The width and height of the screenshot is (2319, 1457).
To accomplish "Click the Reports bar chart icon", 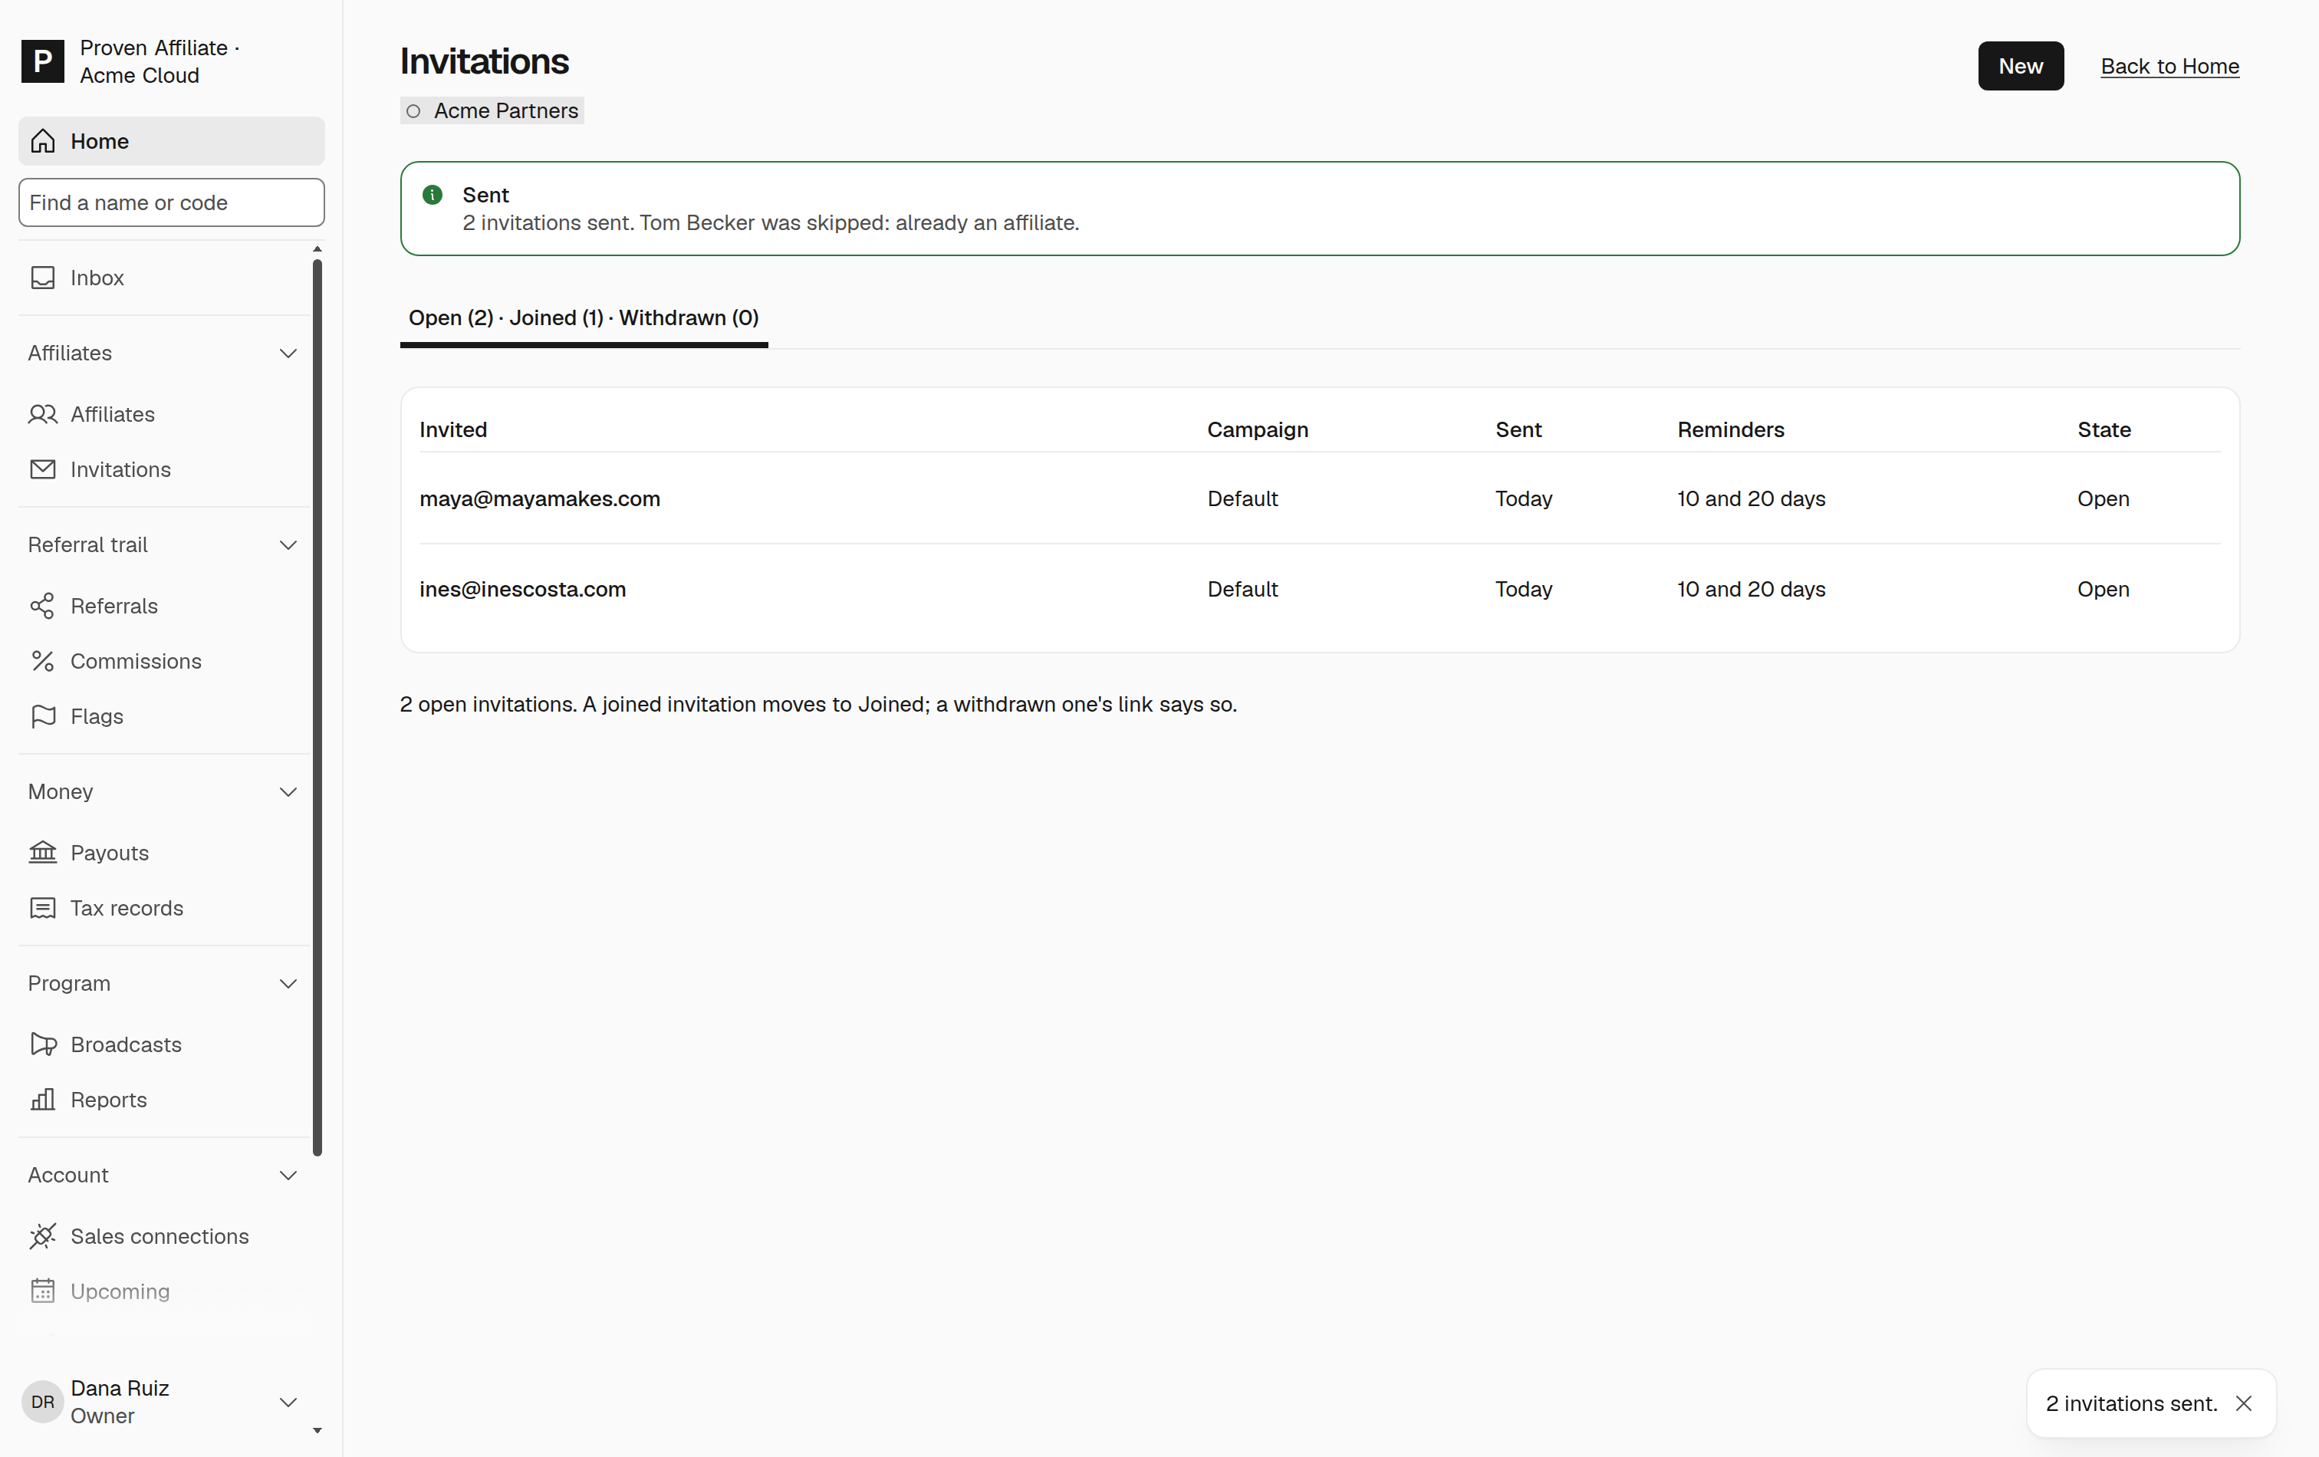I will click(x=42, y=1100).
